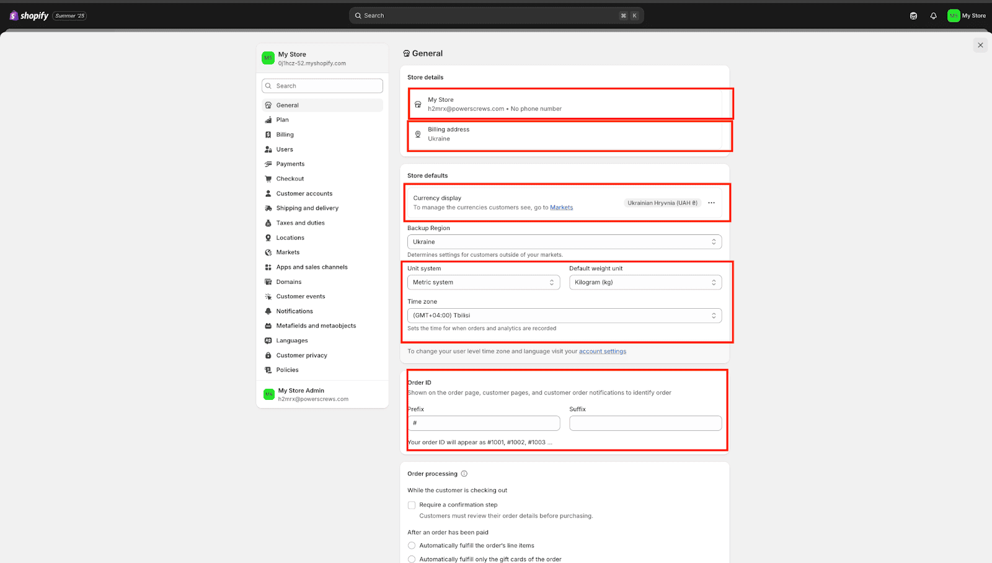The image size is (992, 563).
Task: Click the Billing sidebar icon
Action: pyautogui.click(x=268, y=135)
